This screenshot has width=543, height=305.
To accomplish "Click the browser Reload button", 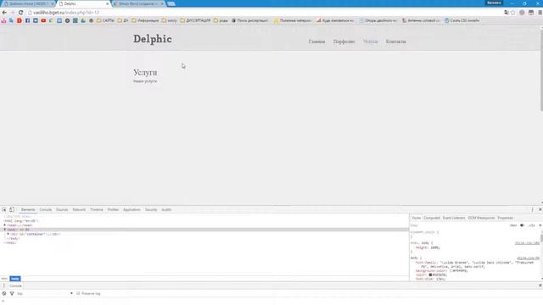I will click(x=20, y=13).
